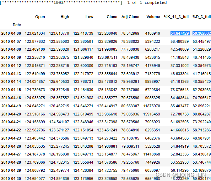Click Low value 122.600380
The width and height of the screenshot is (211, 181).
click(x=83, y=66)
